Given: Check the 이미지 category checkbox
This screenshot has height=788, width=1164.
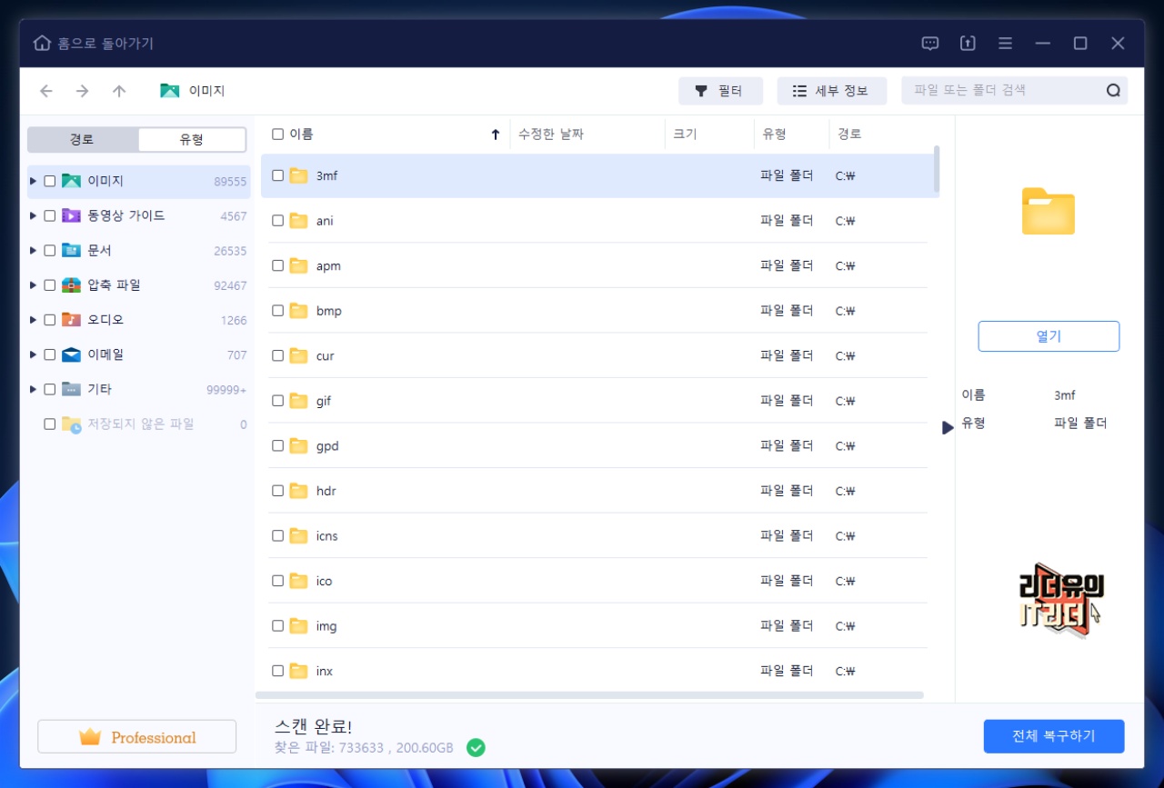Looking at the screenshot, I should point(49,181).
